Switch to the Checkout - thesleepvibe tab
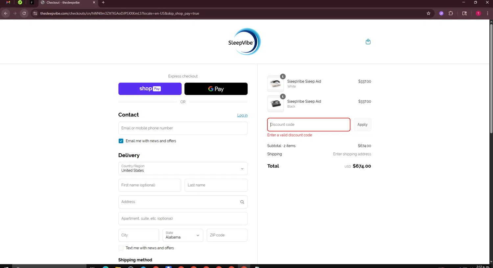This screenshot has height=268, width=493. point(67,3)
